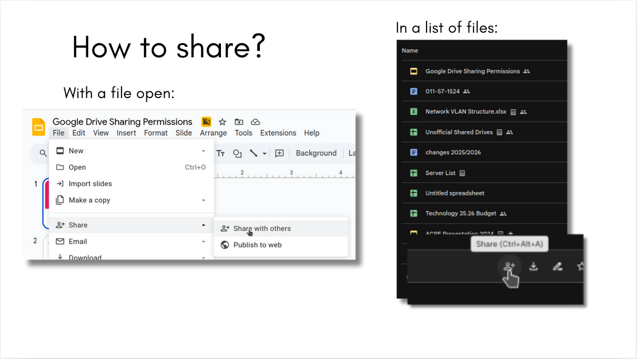Click the Sheets icon for Untitled spreadsheet
This screenshot has width=637, height=359.
(x=414, y=193)
